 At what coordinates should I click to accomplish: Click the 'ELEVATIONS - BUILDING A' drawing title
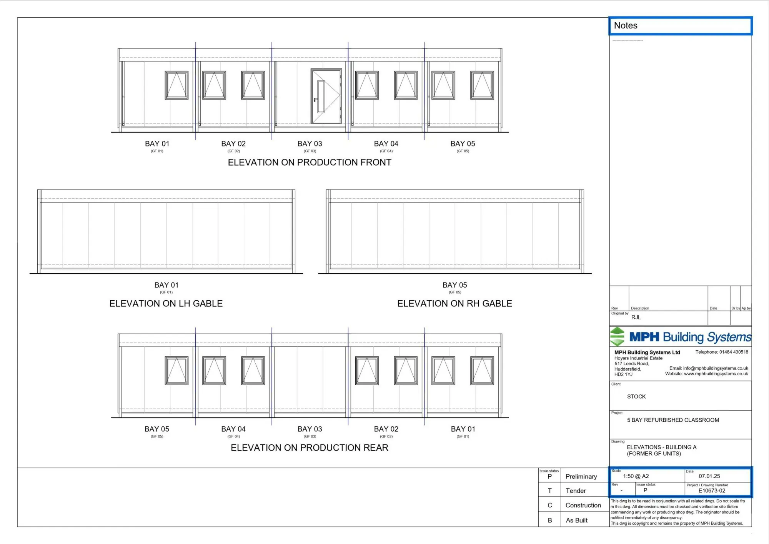click(662, 447)
